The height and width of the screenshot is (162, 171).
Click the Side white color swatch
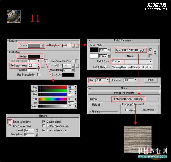pyautogui.click(x=94, y=56)
